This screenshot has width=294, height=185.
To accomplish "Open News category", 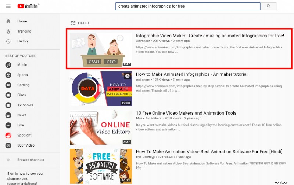I will (x=22, y=115).
